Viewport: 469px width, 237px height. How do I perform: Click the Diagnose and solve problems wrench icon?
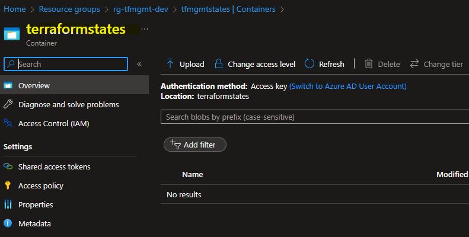(8, 104)
